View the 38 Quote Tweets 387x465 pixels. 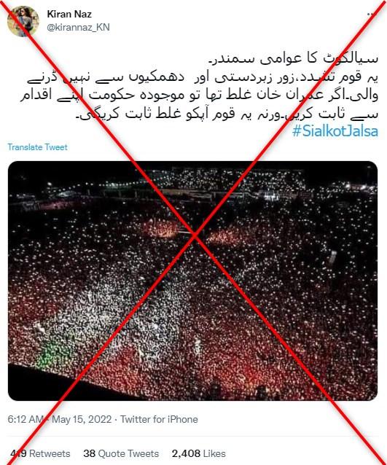(121, 453)
